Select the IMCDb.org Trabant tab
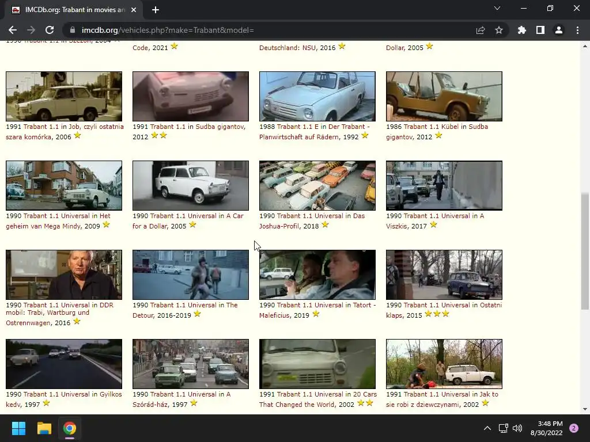Image resolution: width=590 pixels, height=442 pixels. [74, 10]
